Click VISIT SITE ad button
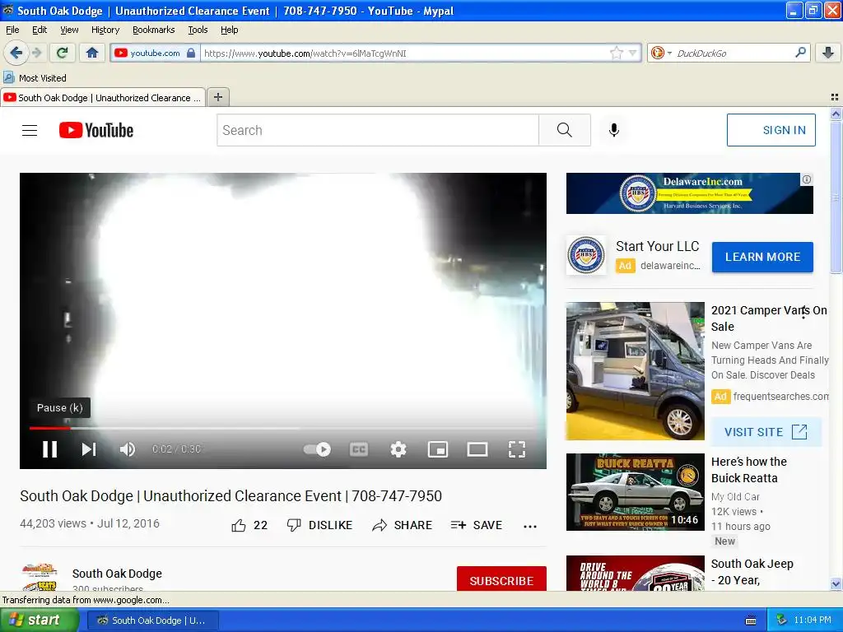843x632 pixels. 766,432
